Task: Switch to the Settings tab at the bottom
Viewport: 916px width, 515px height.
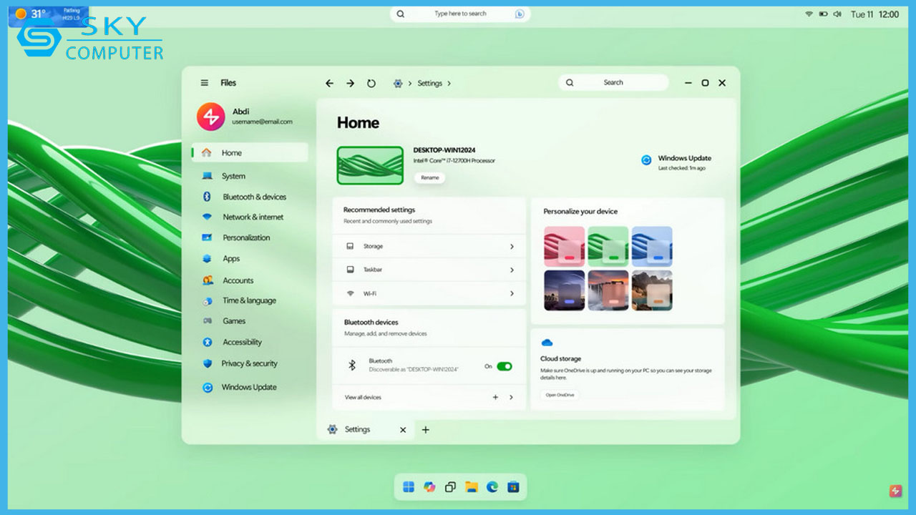Action: [x=356, y=429]
